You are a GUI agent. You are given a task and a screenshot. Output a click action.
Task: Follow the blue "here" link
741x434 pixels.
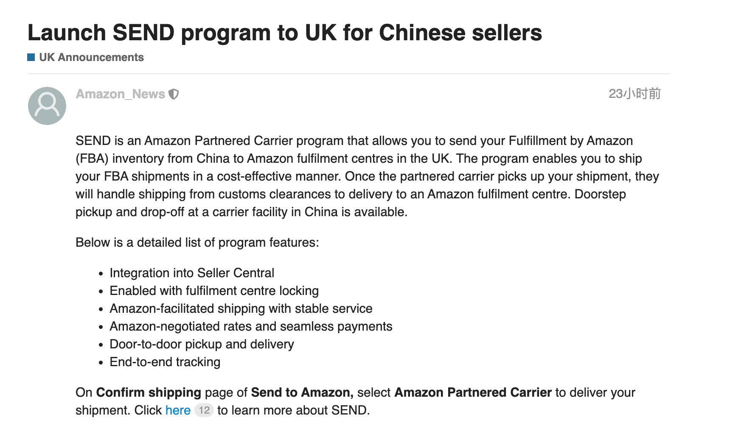pyautogui.click(x=178, y=410)
